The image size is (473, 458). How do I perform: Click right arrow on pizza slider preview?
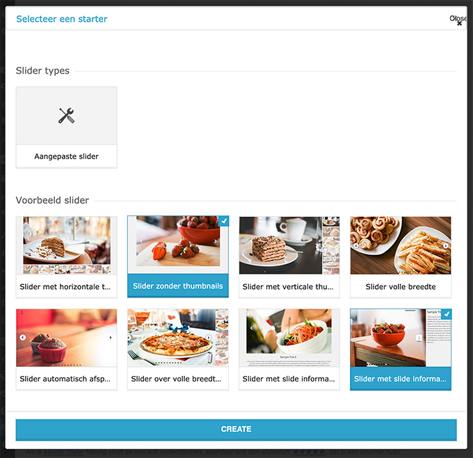tap(209, 338)
